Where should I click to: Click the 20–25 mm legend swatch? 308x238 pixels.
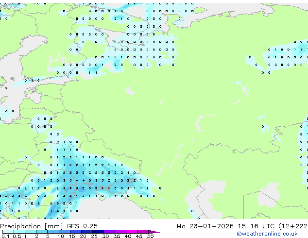pyautogui.click(x=87, y=232)
